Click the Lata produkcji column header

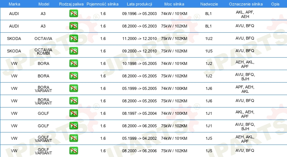coord(139,4)
